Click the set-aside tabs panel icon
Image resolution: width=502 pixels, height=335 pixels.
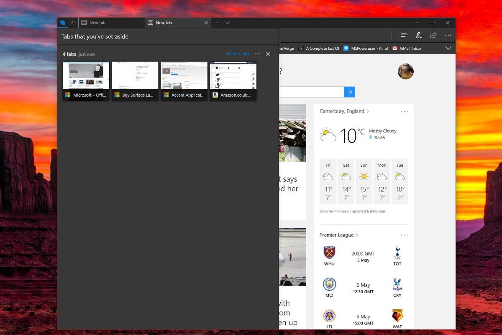(63, 23)
